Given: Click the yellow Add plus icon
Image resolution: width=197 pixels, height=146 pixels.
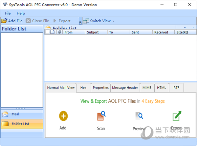Looking at the screenshot, I should click(x=63, y=116).
